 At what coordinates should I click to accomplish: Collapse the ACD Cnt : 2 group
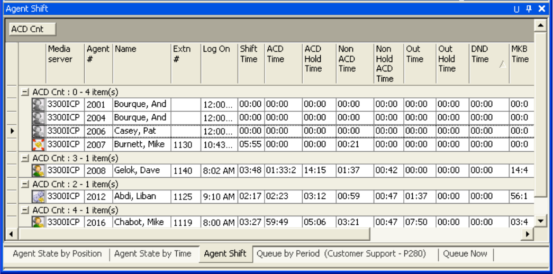point(25,185)
